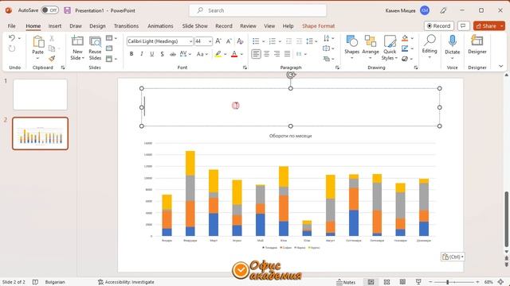Open Change Case Aa dropdown

(202, 54)
